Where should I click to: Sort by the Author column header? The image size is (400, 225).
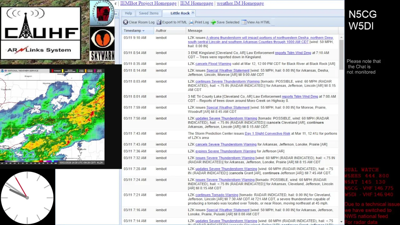click(170, 31)
